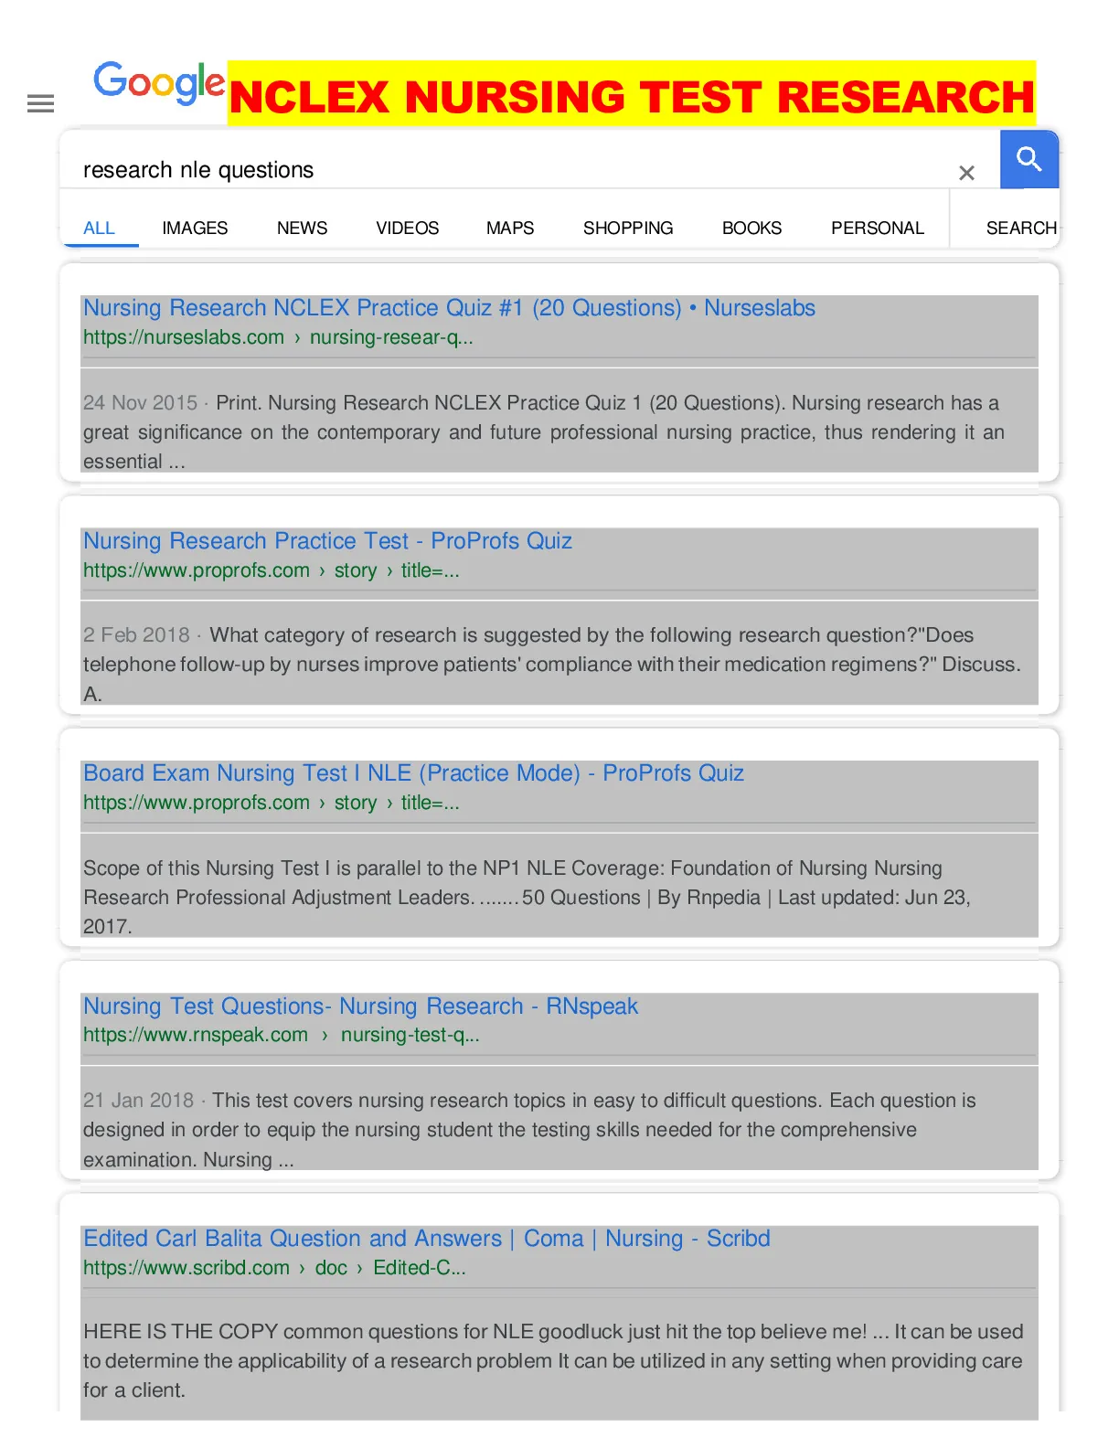Open the MAPS tab
The height and width of the screenshot is (1448, 1119).
click(510, 228)
